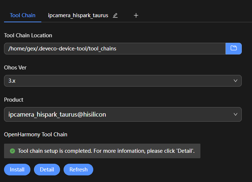Screen dimensions: 252x182
Task: Click the 'Ohos Ver' label text
Action: 15,68
